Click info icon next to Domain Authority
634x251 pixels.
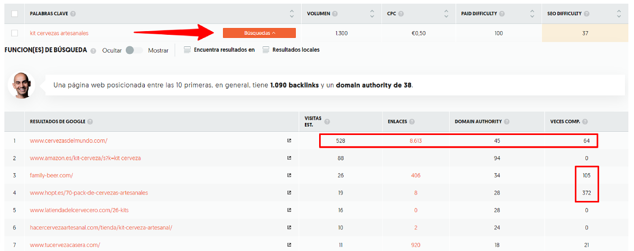click(507, 122)
